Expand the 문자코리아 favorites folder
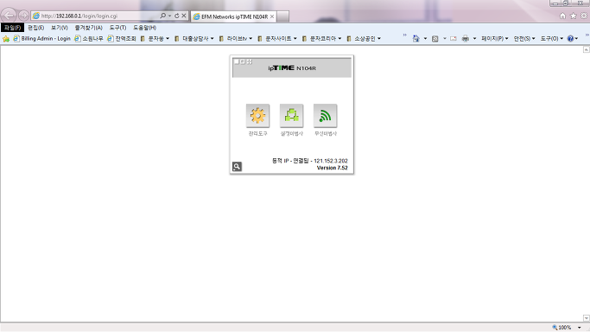Screen dimensions: 590x332 321,38
